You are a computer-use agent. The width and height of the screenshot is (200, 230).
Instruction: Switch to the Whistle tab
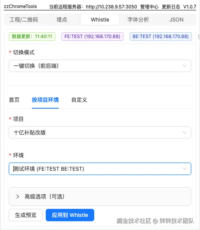pyautogui.click(x=100, y=20)
